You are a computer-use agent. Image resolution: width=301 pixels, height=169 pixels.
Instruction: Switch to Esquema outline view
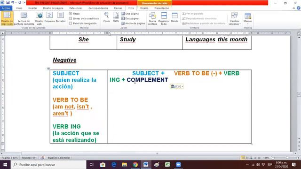point(49,17)
